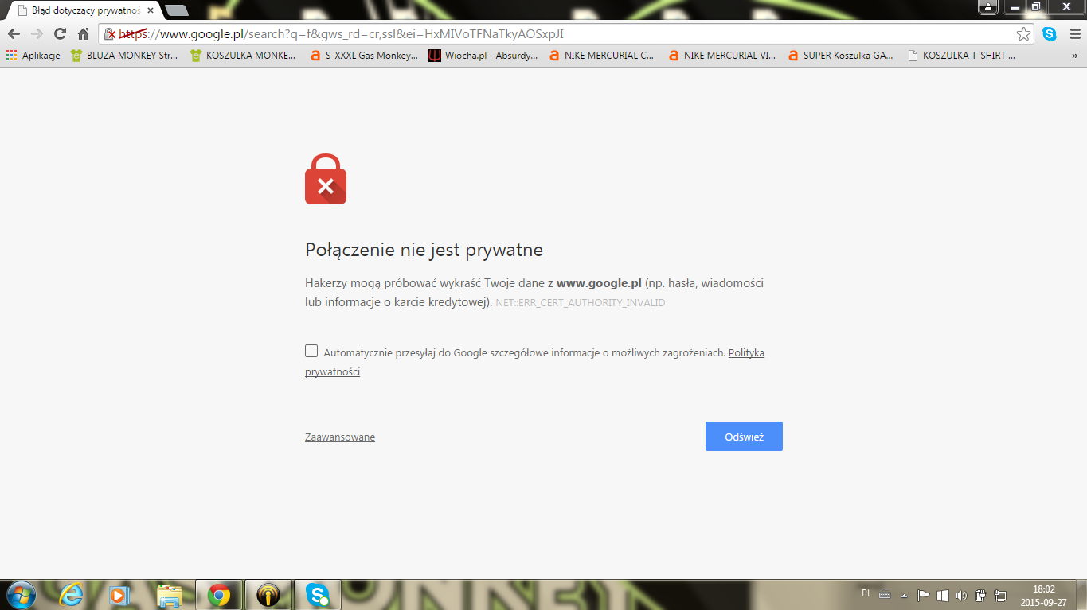The height and width of the screenshot is (610, 1087).
Task: Open the new empty tab next to the error tab
Action: [176, 10]
